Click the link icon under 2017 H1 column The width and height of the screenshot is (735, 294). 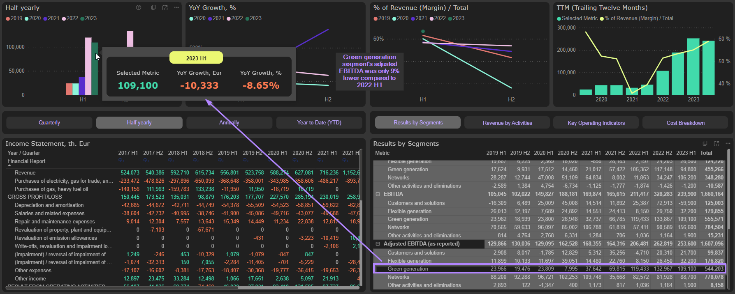click(121, 161)
